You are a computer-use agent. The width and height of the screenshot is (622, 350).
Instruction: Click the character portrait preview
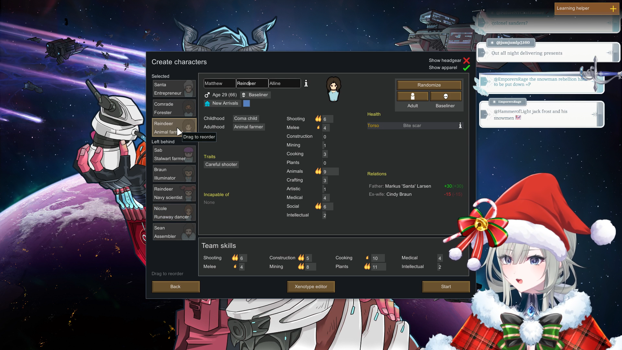click(x=333, y=89)
